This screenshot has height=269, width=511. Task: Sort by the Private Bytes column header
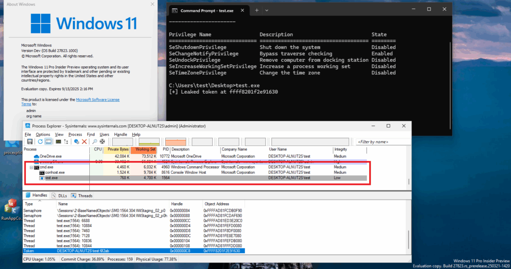[117, 149]
